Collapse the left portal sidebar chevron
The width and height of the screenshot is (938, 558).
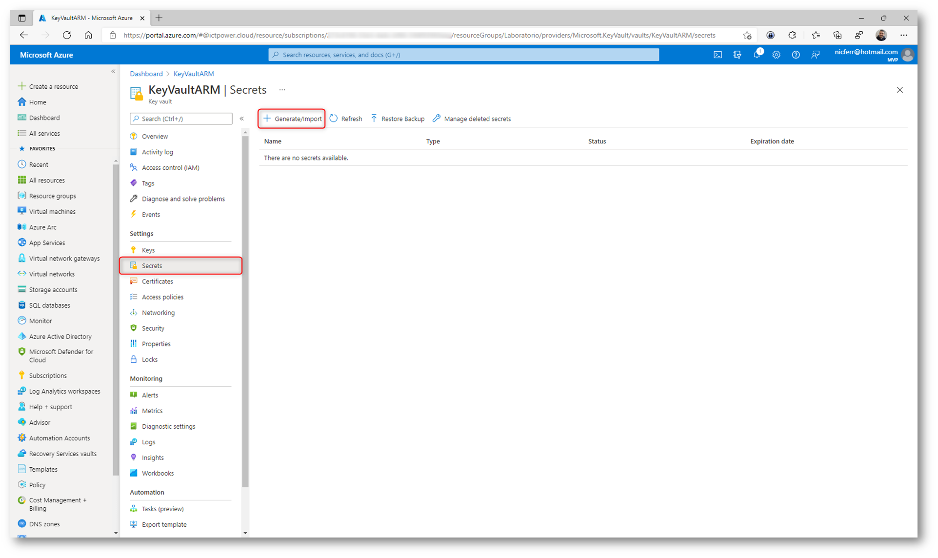coord(113,72)
